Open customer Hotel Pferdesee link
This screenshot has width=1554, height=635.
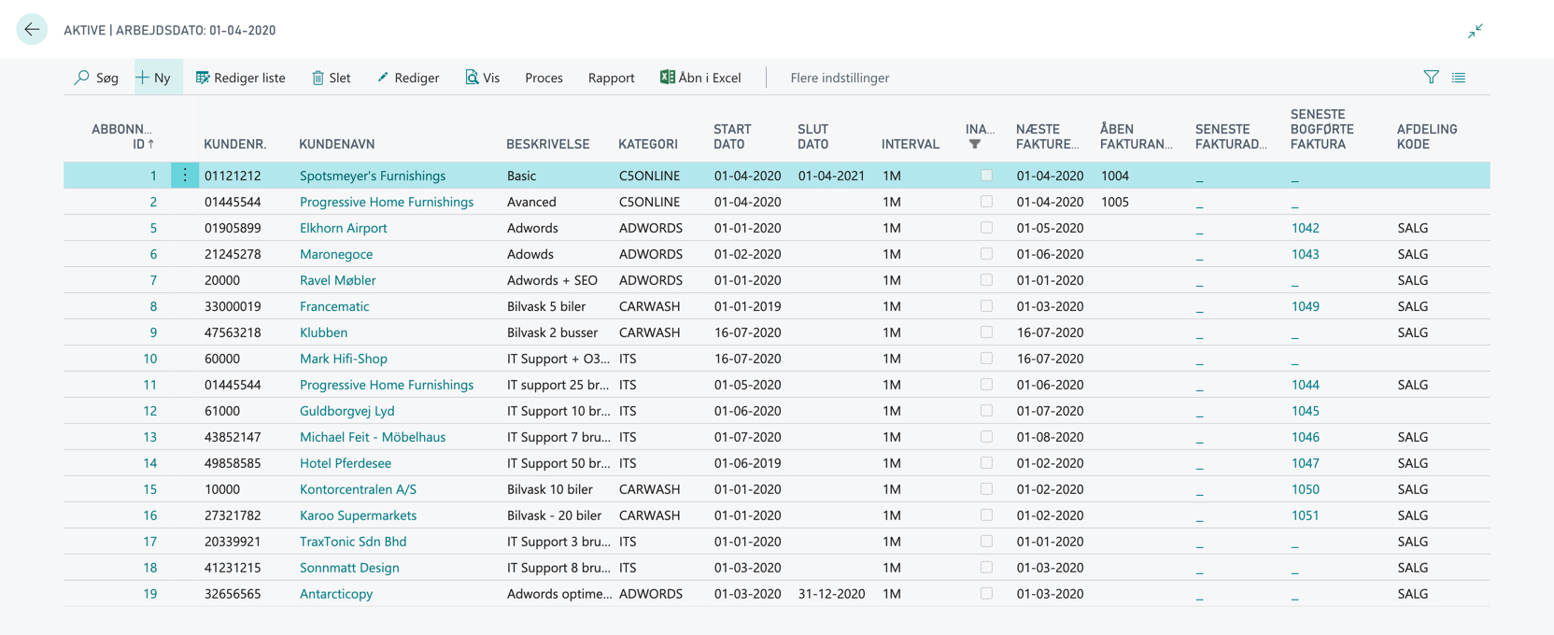pos(346,463)
